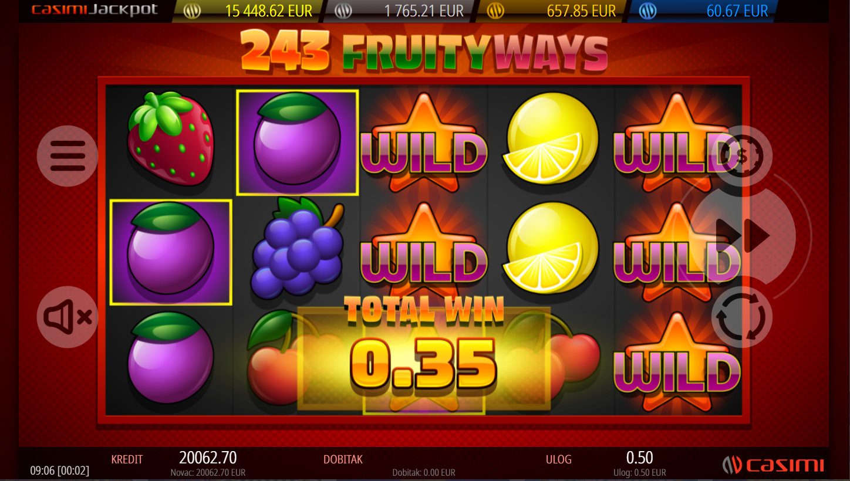Enable autoplay with circular arrows button
This screenshot has height=481, width=850.
coord(742,317)
